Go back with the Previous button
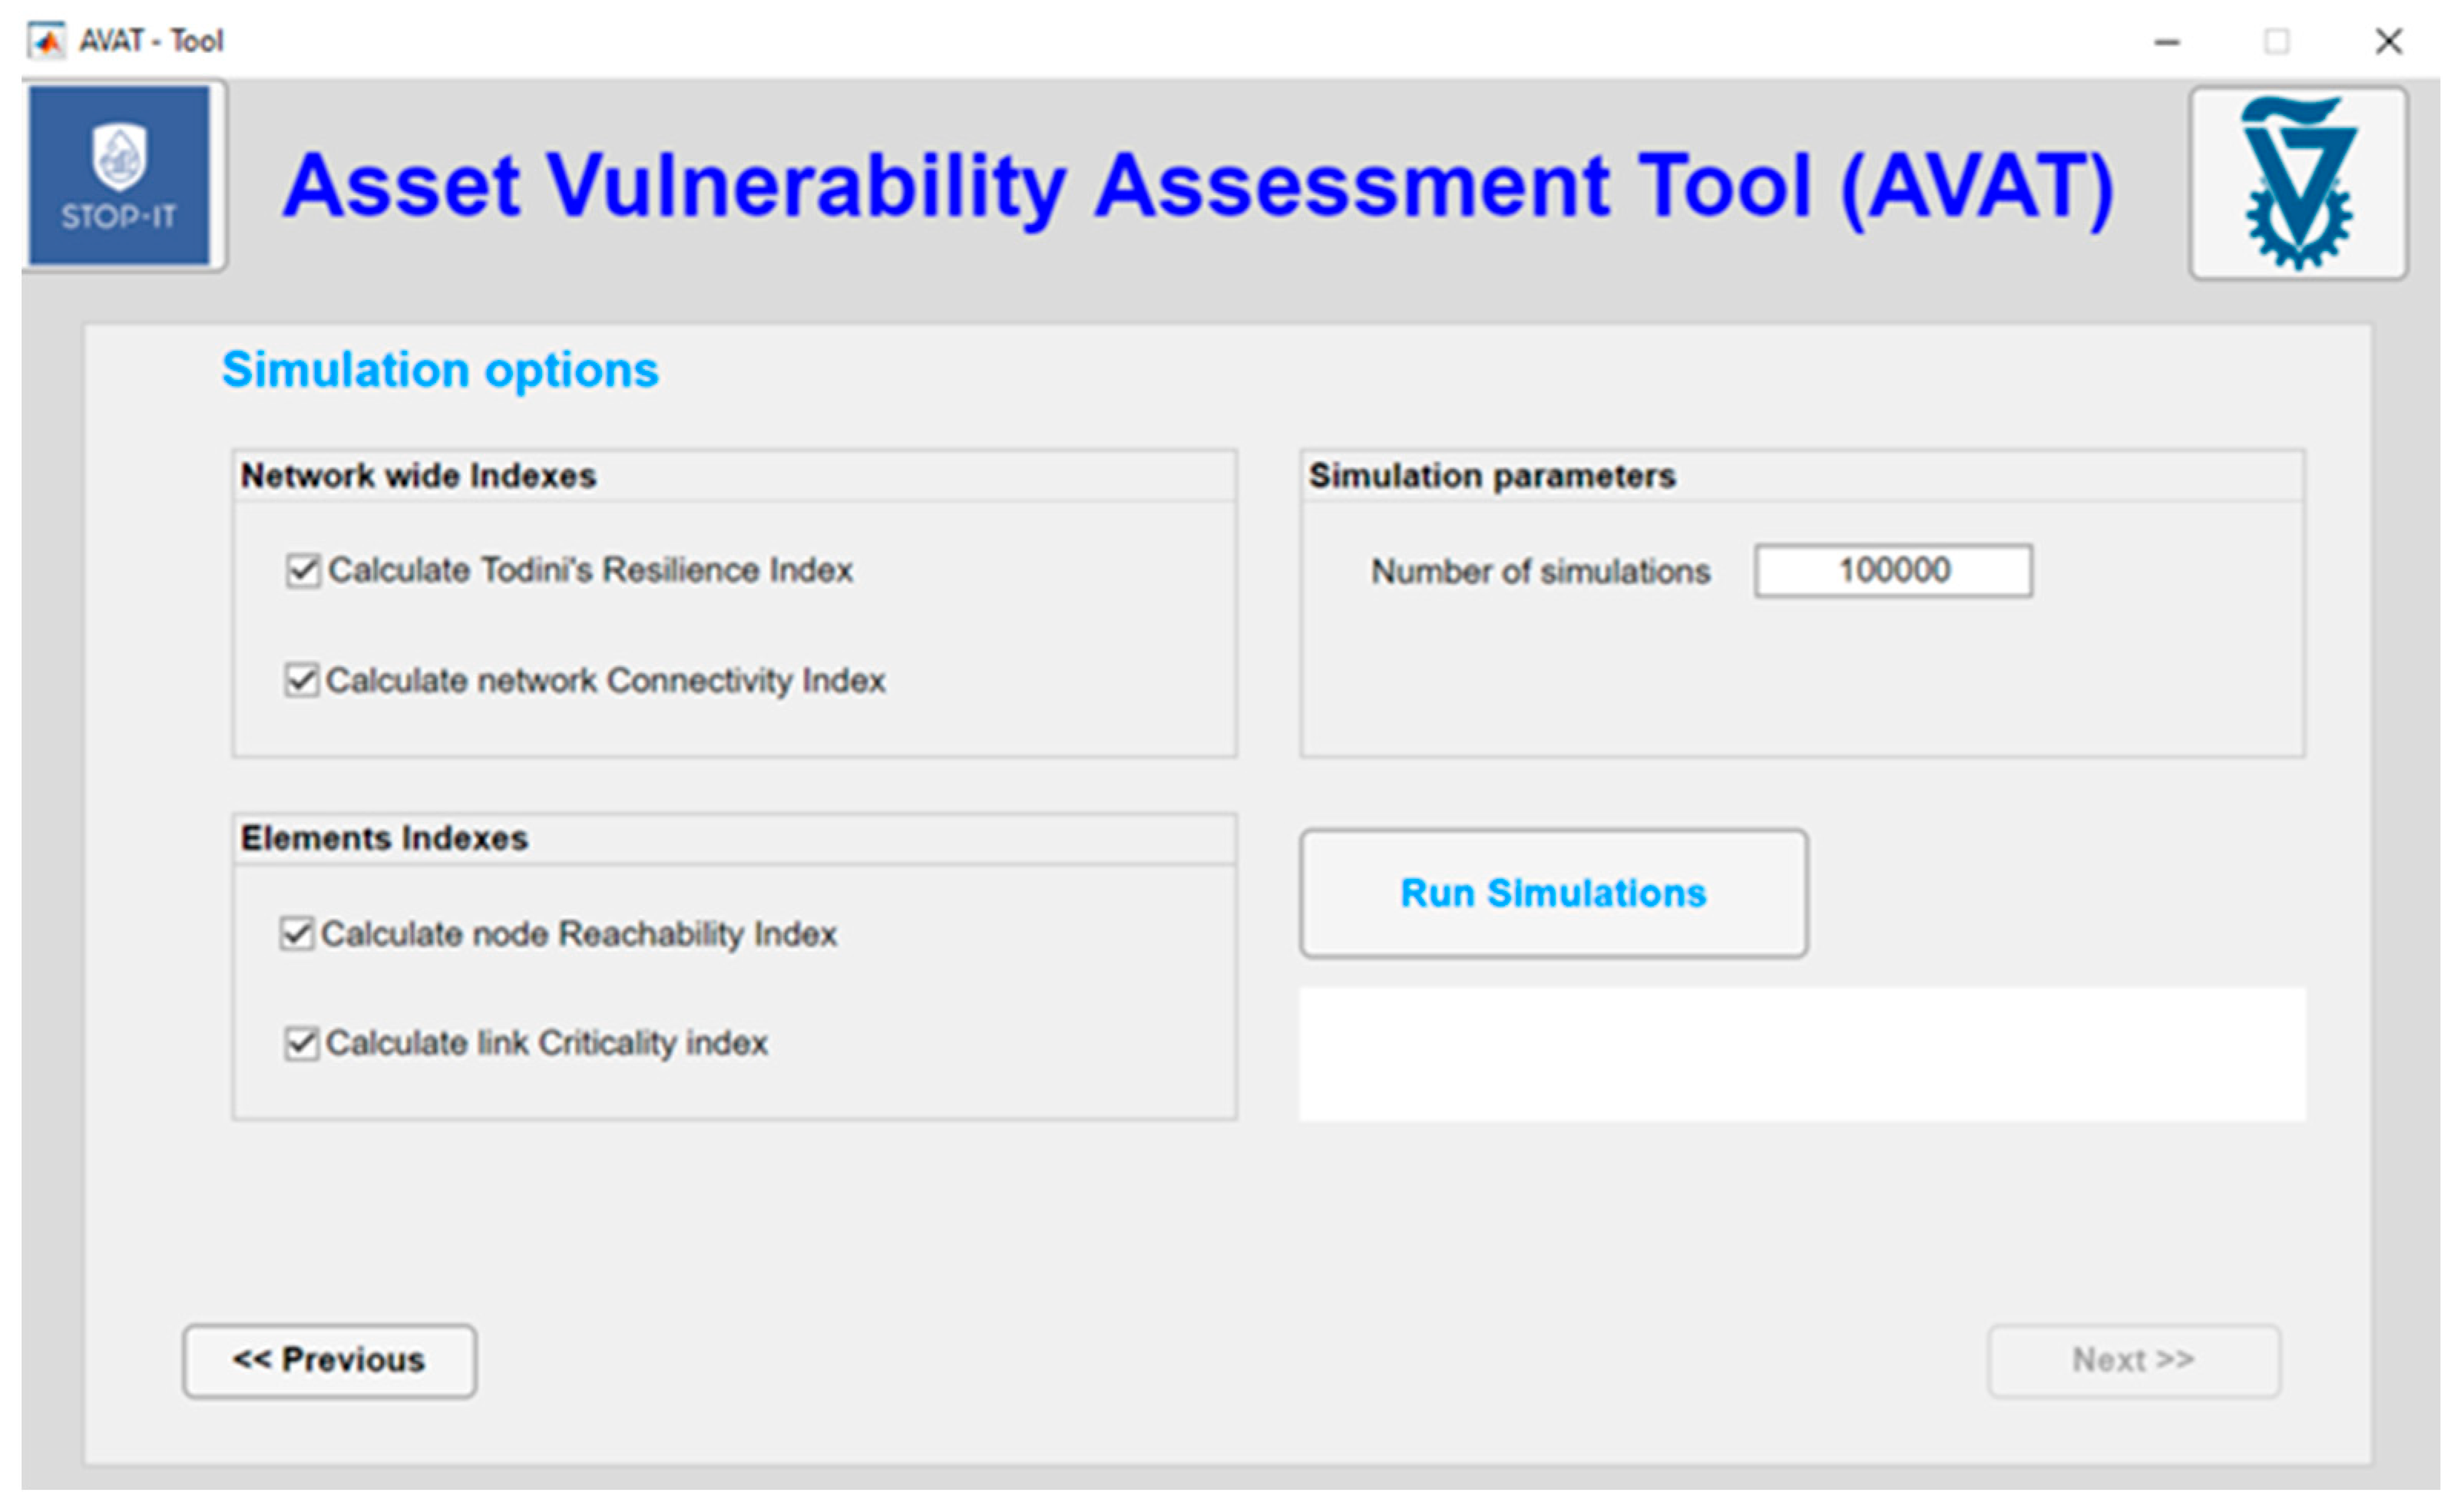This screenshot has height=1512, width=2454. (x=329, y=1361)
